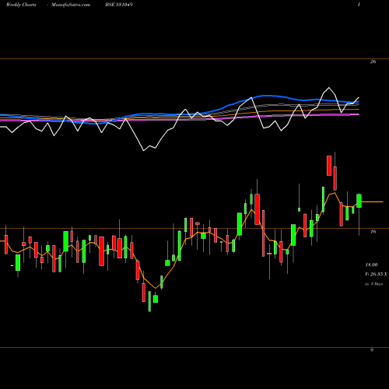Click the tallest red candlestick at the peak
Image resolution: width=389 pixels, height=389 pixels.
[329, 166]
